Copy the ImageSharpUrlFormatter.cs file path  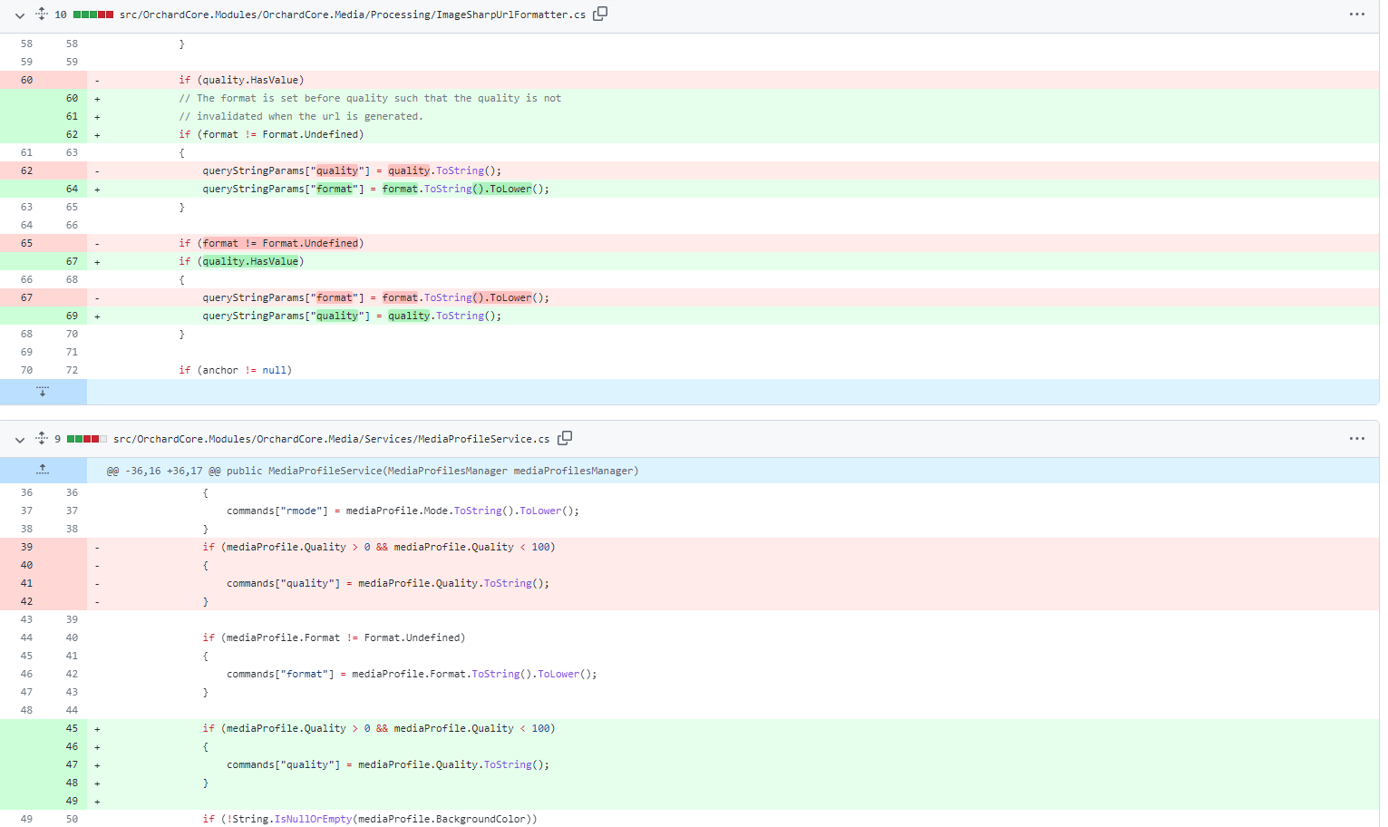point(600,14)
